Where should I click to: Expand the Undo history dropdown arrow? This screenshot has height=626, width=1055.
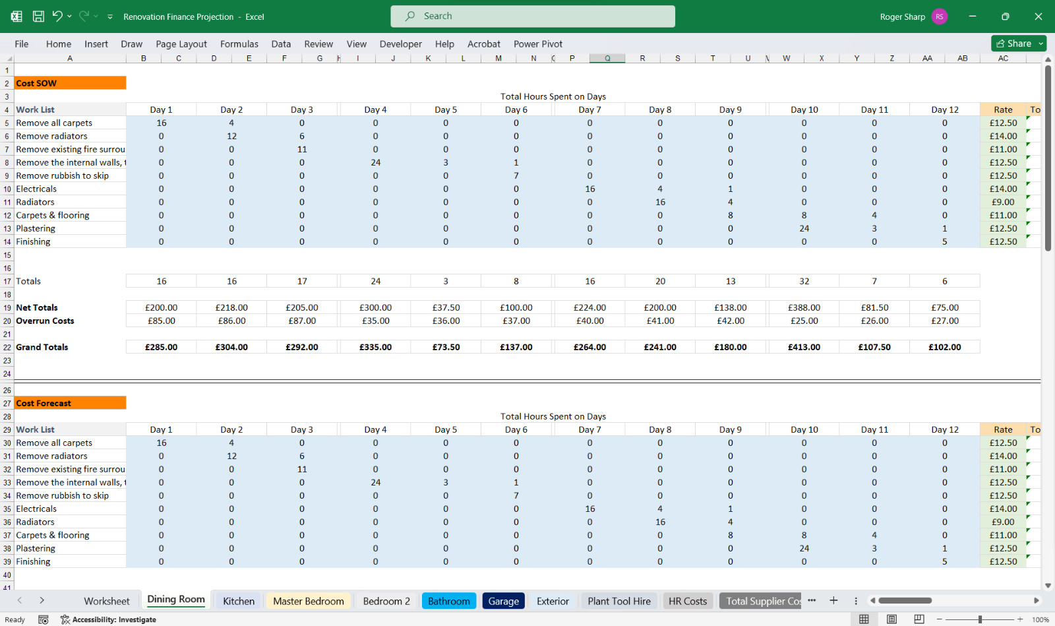pos(69,16)
